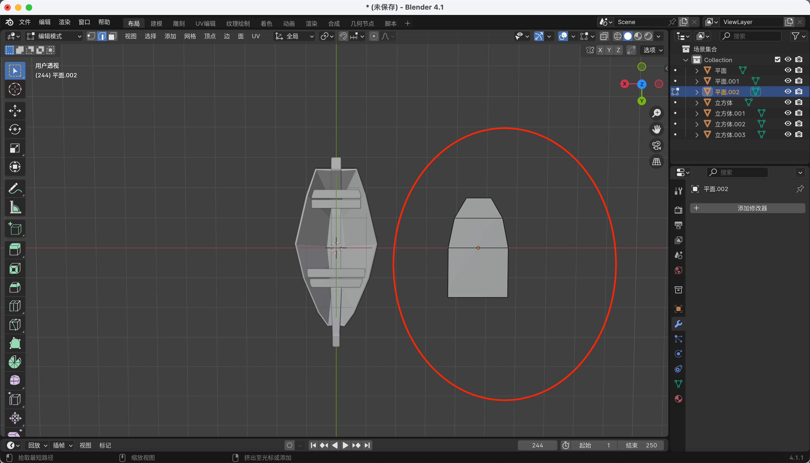Switch to face select mode
Image resolution: width=810 pixels, height=463 pixels.
point(112,36)
